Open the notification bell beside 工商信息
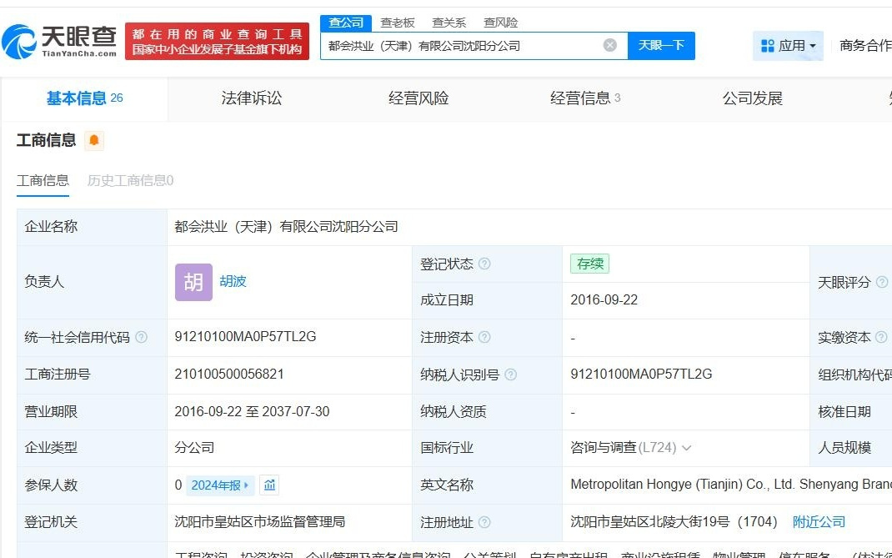The image size is (892, 558). [x=93, y=141]
